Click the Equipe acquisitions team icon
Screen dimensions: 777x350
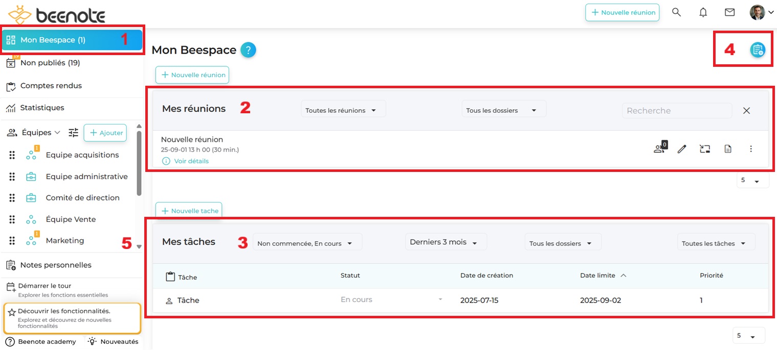click(31, 155)
